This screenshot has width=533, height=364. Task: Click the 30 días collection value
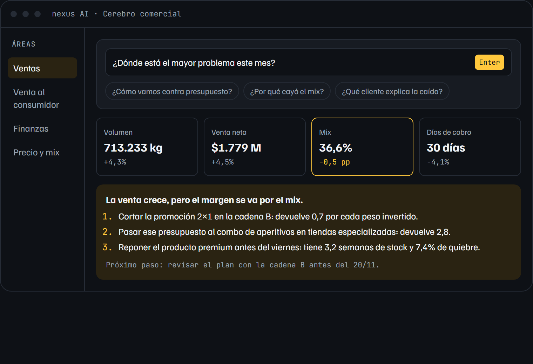(446, 148)
